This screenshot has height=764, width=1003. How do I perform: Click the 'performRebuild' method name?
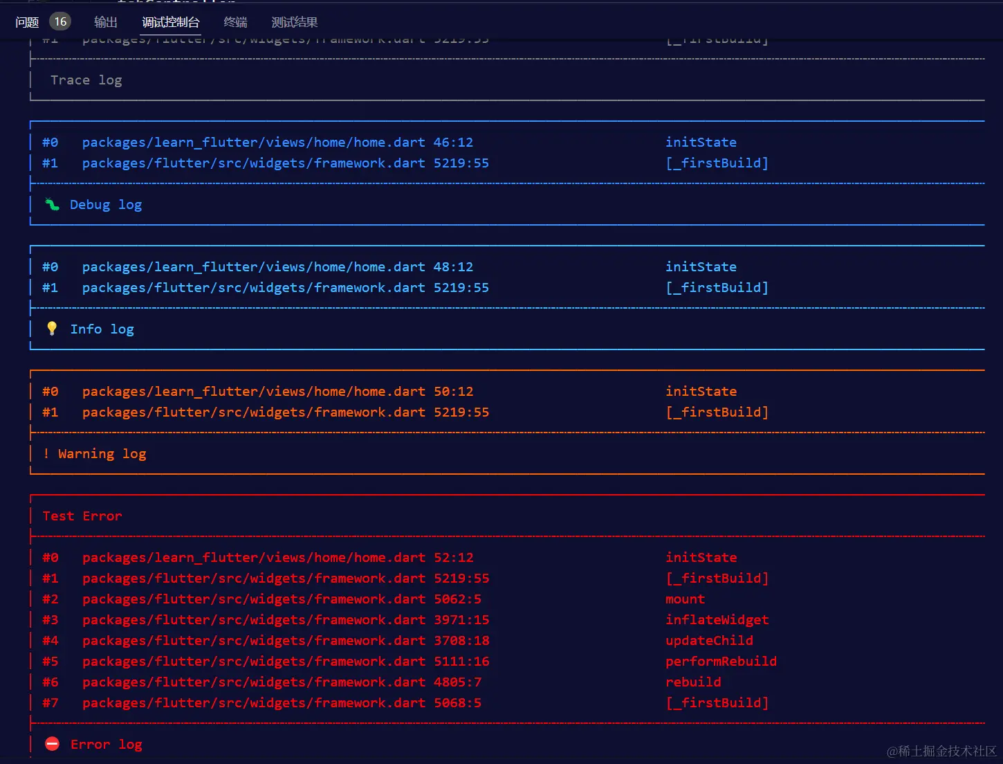pyautogui.click(x=721, y=661)
